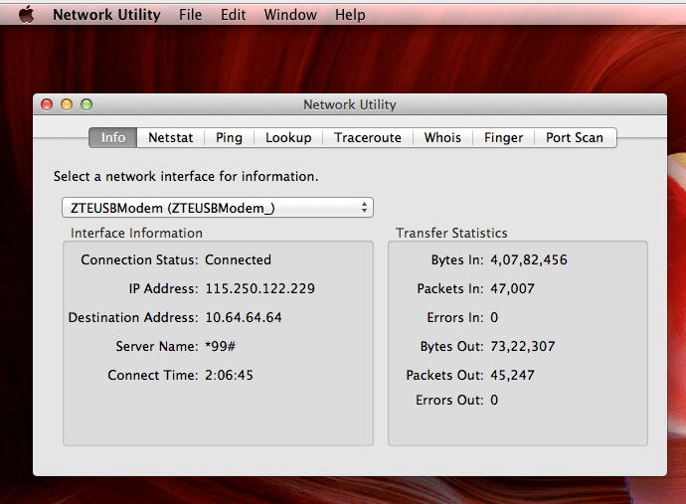Close the Network Utility window
The height and width of the screenshot is (504, 686).
tap(47, 104)
